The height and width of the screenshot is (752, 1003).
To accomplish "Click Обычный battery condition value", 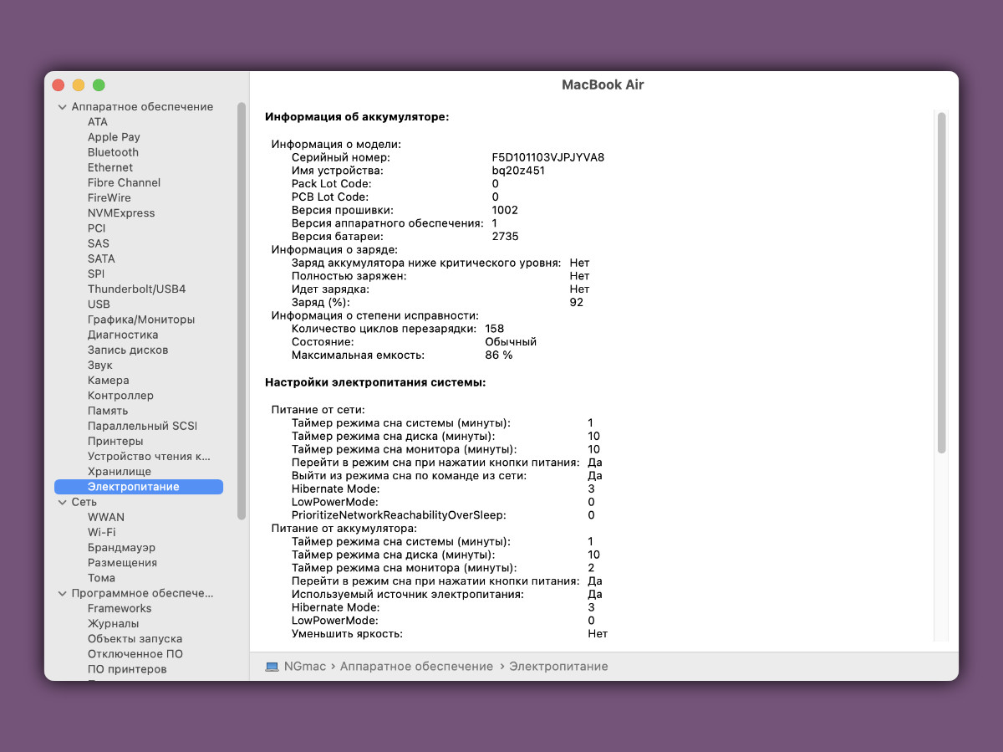I will (511, 342).
